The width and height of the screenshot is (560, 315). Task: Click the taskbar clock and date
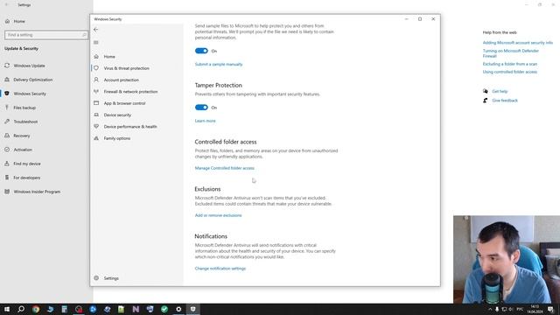[x=535, y=309]
